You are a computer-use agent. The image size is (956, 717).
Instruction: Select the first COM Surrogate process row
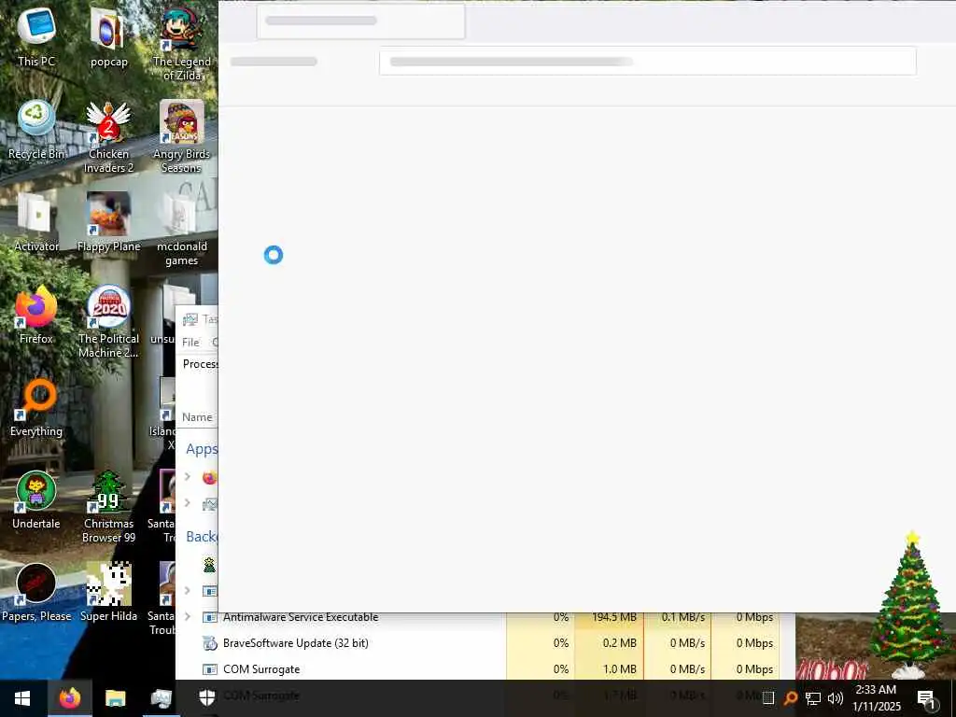(261, 669)
